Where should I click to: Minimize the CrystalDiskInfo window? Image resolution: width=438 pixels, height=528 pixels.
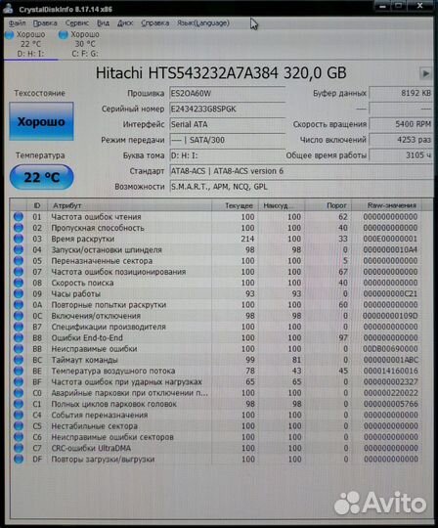(383, 6)
